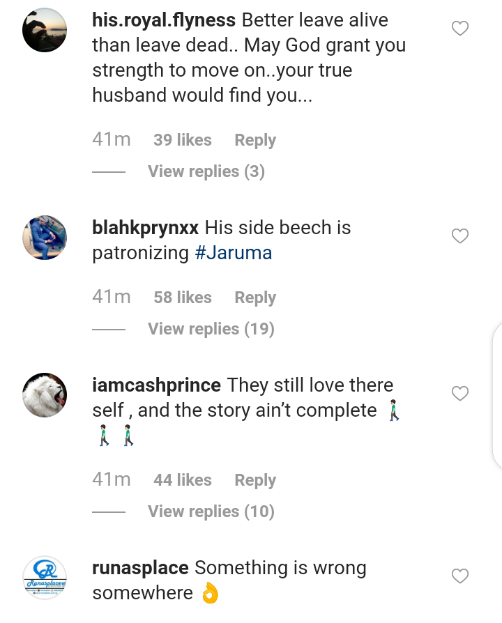
Task: Reply to iamcashprince comment
Action: coord(255,480)
